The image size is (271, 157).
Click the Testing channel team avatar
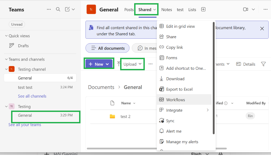click(12, 69)
